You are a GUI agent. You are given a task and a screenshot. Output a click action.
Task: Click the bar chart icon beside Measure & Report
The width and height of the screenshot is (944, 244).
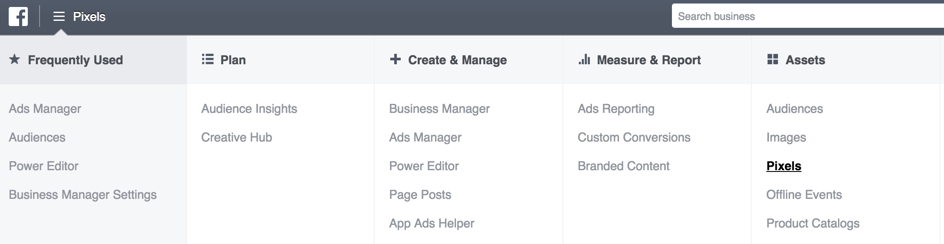[584, 59]
